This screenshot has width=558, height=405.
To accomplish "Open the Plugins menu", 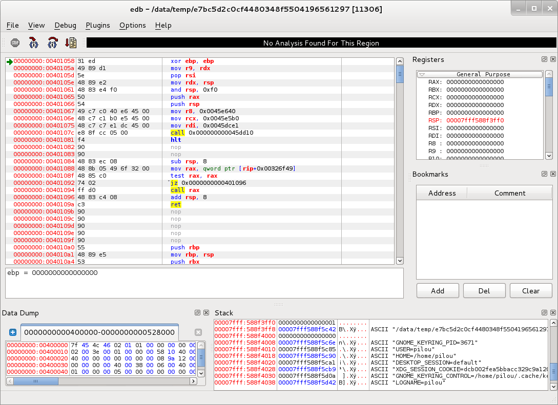I will pos(97,25).
